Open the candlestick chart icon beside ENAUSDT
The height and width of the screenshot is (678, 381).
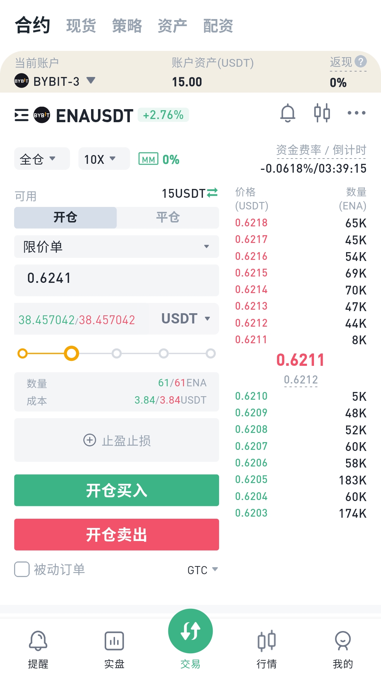coord(322,113)
